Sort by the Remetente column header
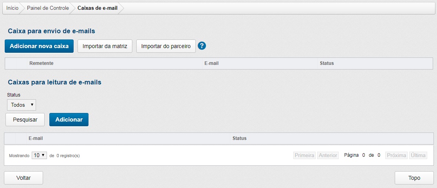This screenshot has height=188, width=437. 41,63
